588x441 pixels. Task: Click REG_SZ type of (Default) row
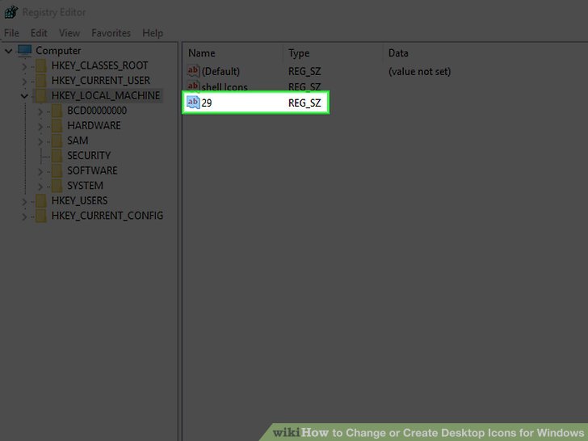pyautogui.click(x=304, y=71)
